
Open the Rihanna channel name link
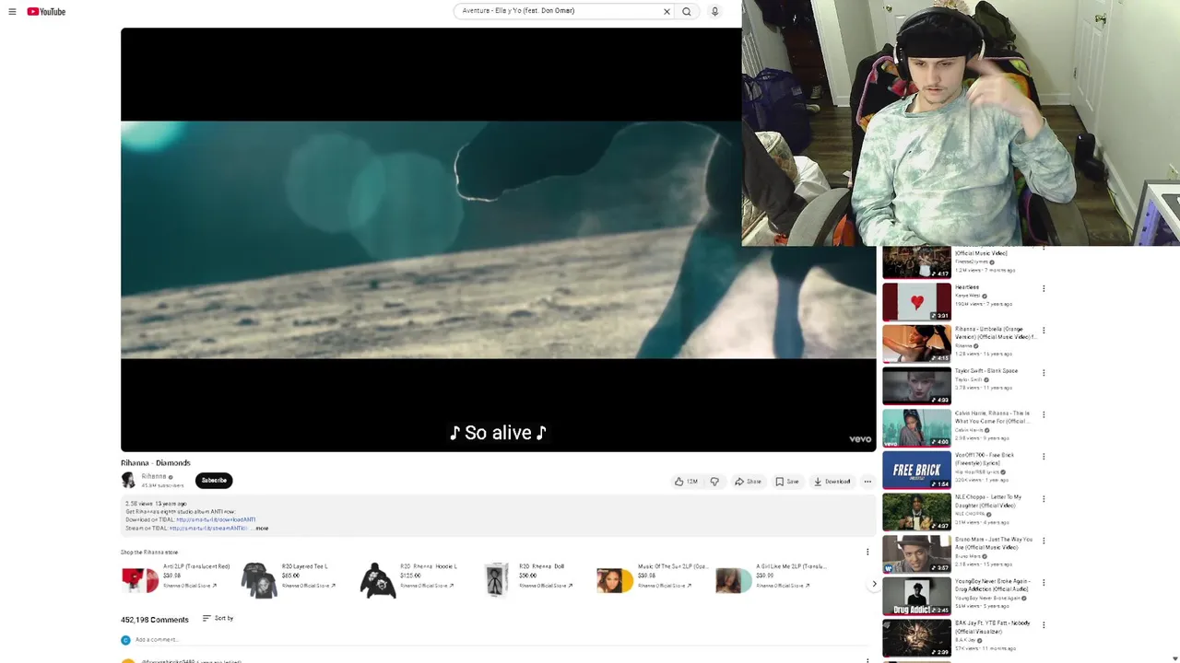153,477
